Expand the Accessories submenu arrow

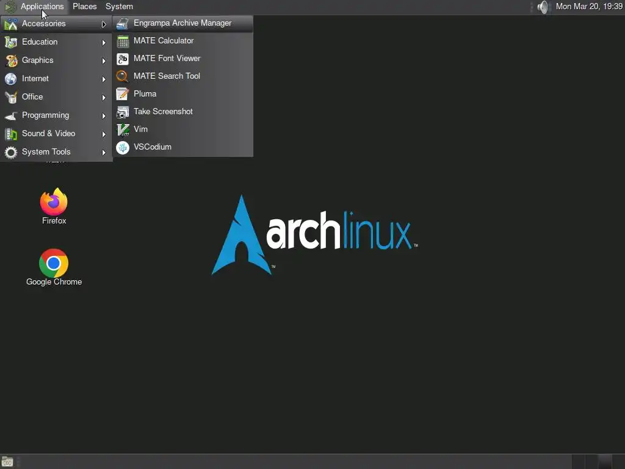point(104,24)
